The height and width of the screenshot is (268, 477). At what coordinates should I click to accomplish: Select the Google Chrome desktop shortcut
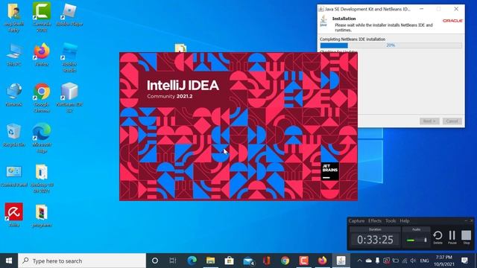tap(42, 98)
